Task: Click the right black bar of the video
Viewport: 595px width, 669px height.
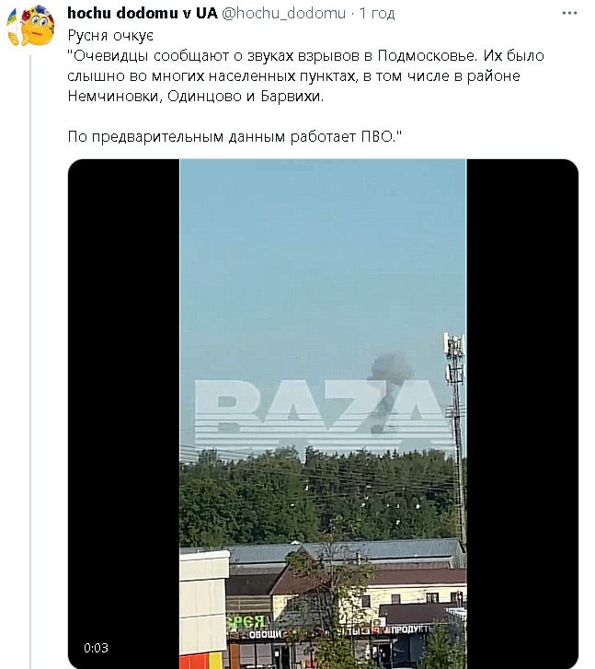Action: pyautogui.click(x=522, y=414)
